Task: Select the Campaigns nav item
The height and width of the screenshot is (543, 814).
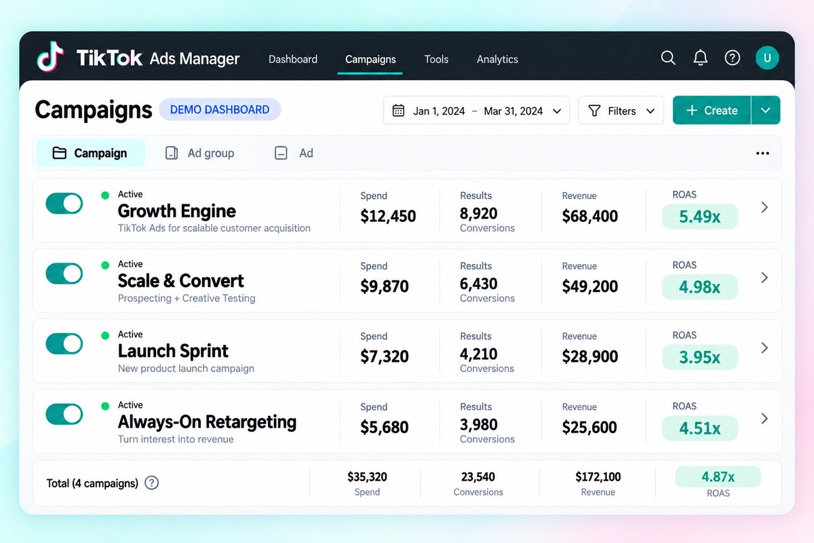Action: (370, 59)
